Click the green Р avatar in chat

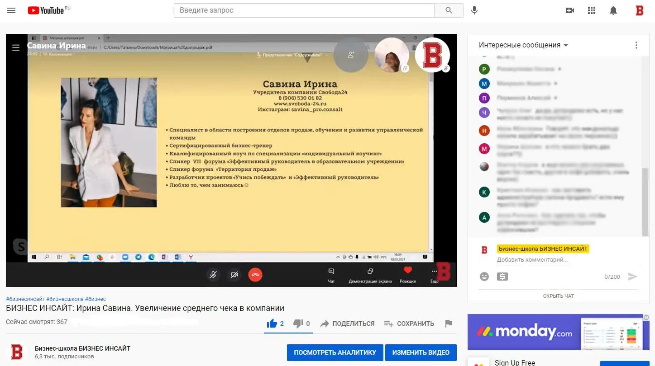[484, 69]
